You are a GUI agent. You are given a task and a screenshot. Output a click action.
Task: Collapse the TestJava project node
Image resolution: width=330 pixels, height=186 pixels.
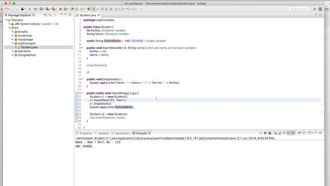coord(6,20)
